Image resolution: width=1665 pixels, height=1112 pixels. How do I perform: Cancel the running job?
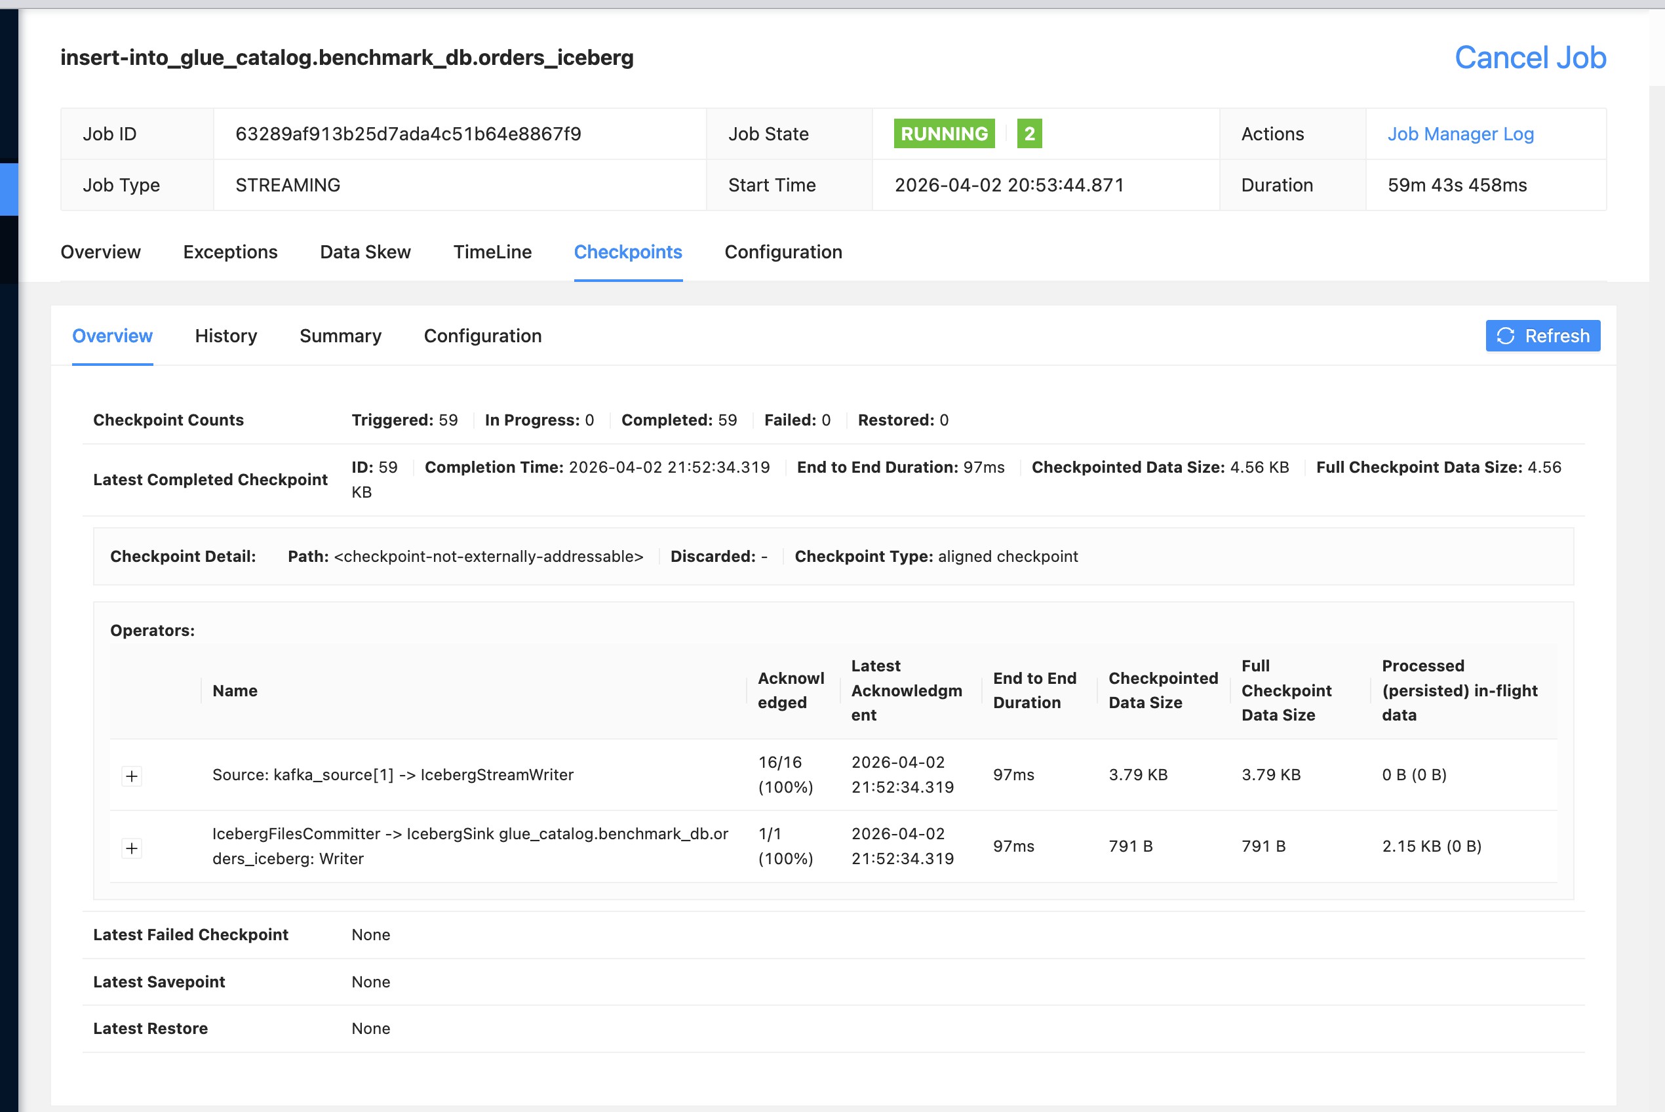[1529, 58]
